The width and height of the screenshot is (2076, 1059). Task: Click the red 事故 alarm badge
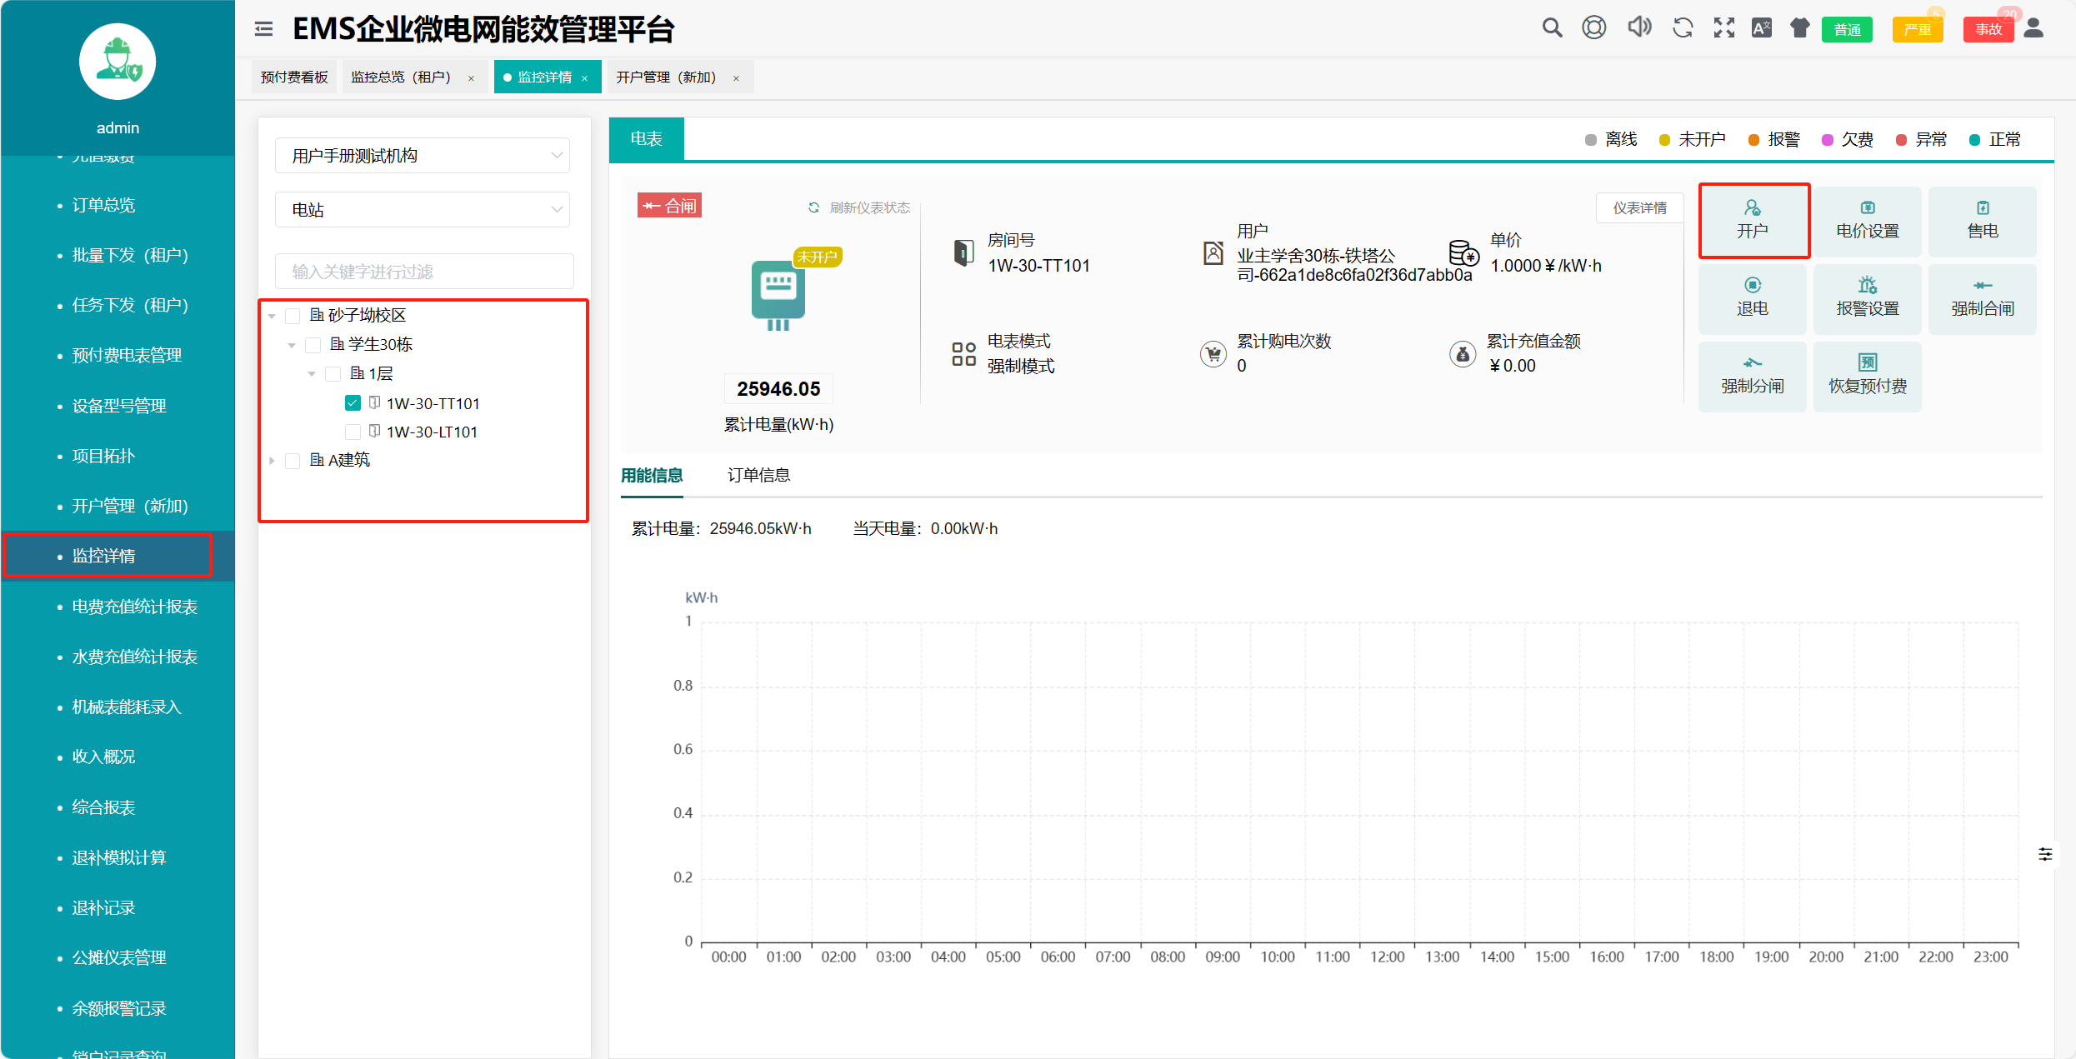(1987, 29)
